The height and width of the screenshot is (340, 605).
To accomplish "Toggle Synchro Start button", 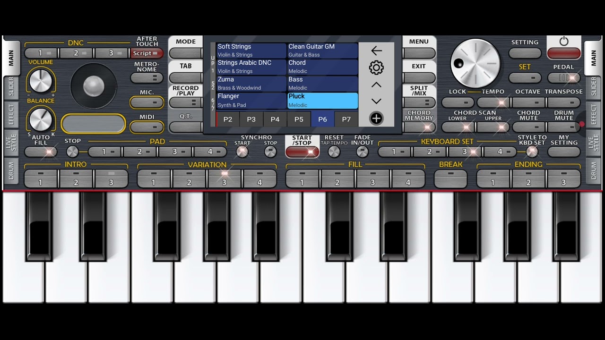I will pos(242,152).
